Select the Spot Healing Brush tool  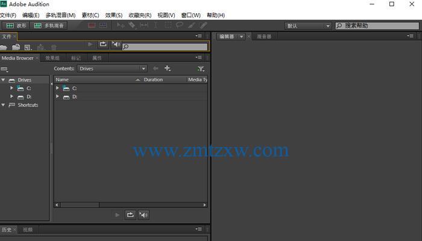coord(204,25)
